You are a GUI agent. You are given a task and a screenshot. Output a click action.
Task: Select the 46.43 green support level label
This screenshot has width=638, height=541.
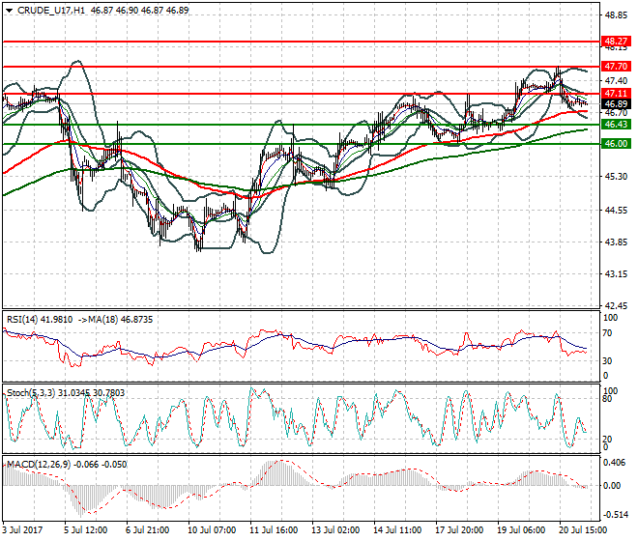click(616, 124)
